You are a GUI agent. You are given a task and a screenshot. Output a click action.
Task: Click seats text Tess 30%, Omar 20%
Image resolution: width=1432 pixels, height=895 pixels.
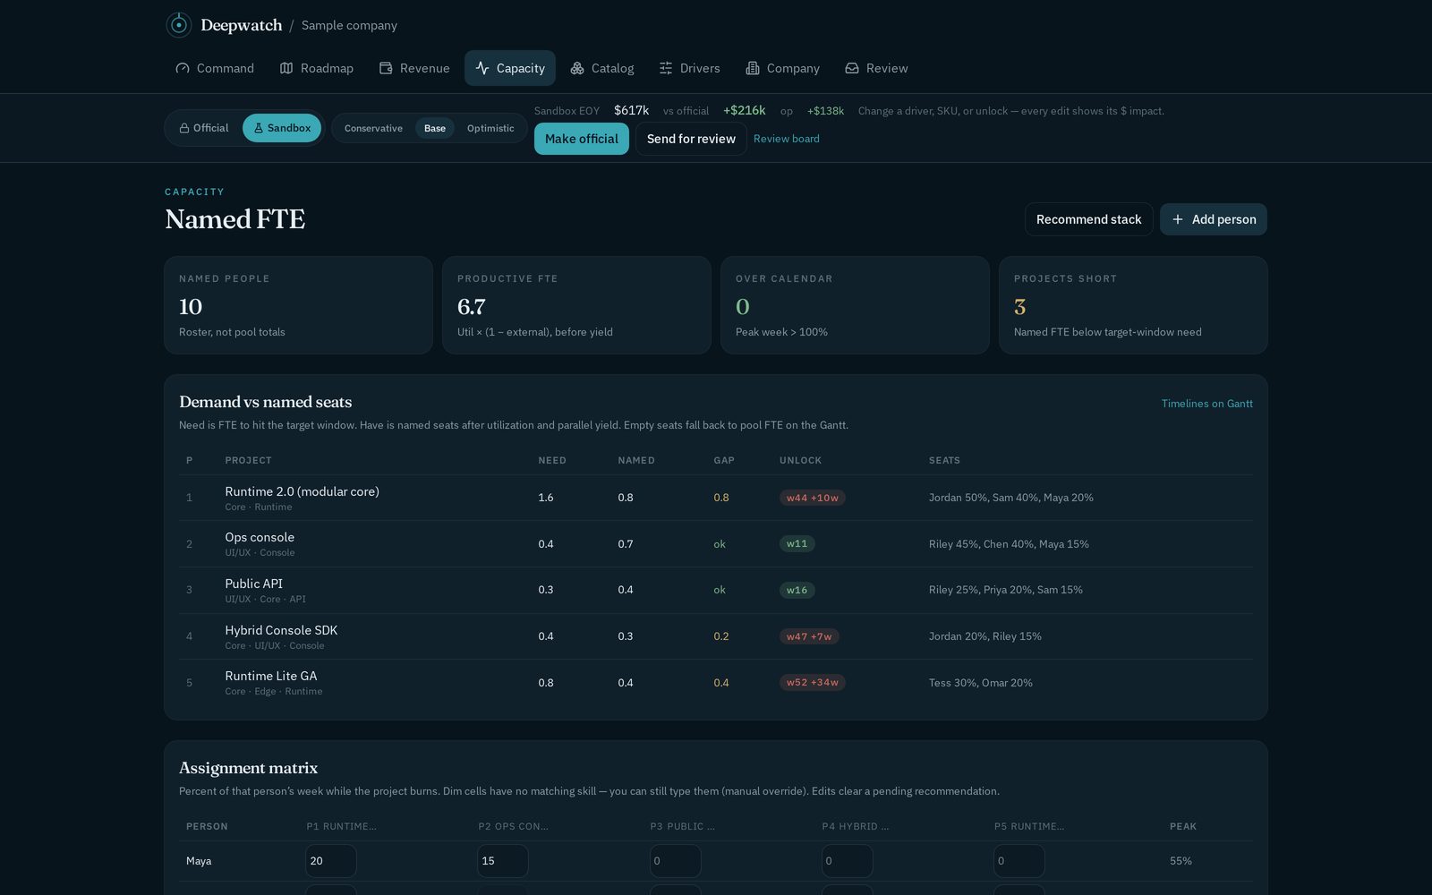click(x=981, y=683)
